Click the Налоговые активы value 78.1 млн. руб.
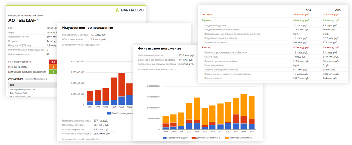Viewport: 352px width, 145px height. coord(101,125)
